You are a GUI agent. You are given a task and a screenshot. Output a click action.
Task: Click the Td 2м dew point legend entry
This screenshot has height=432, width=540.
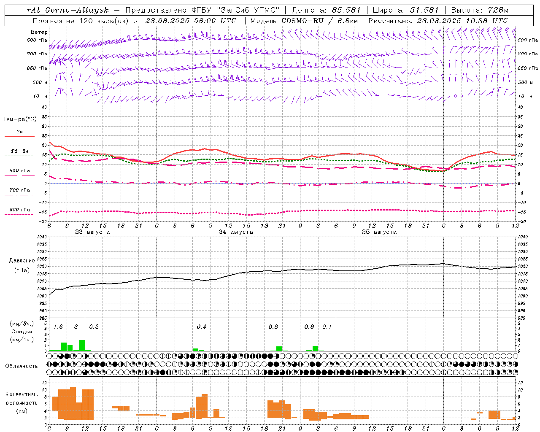[x=20, y=151]
